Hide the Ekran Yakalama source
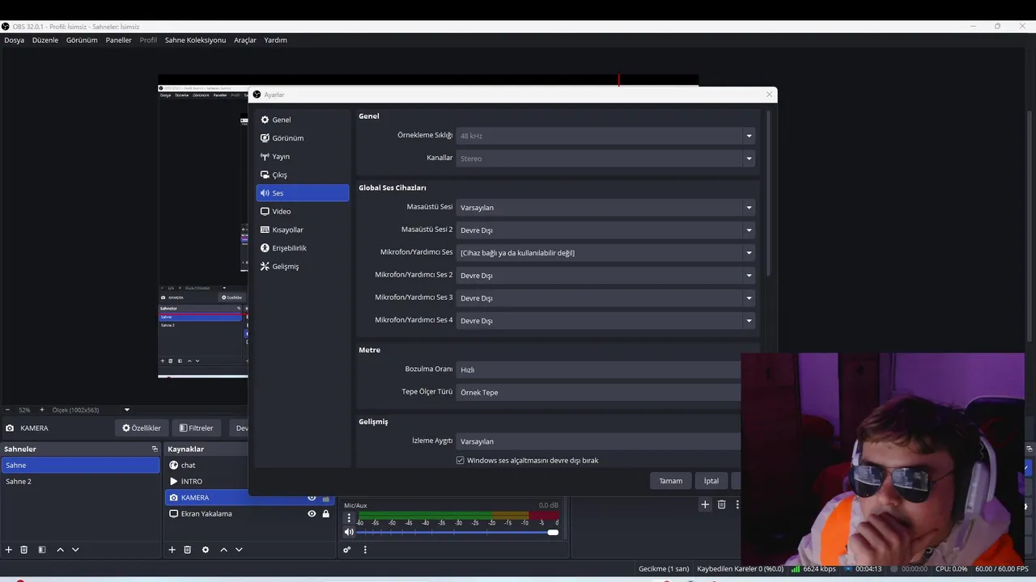The height and width of the screenshot is (582, 1036). click(312, 514)
